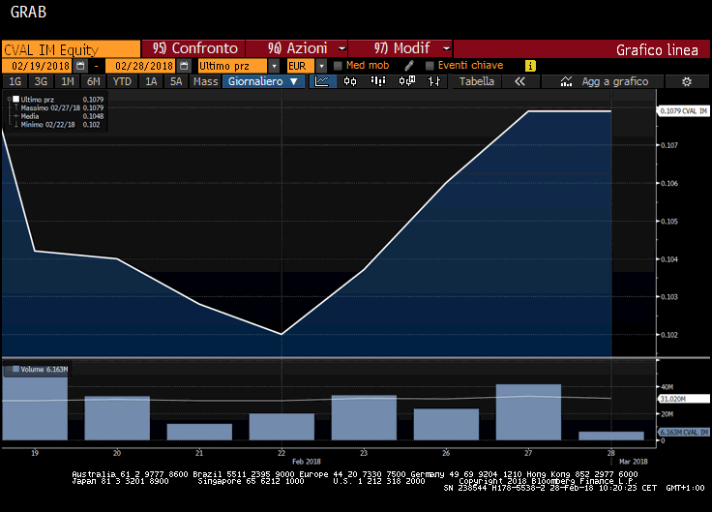This screenshot has height=512, width=712.
Task: Open the start date calendar picker
Action: coord(80,65)
